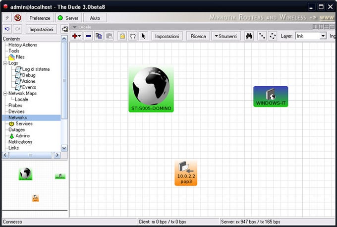The image size is (337, 227).
Task: Select History Actions in tree
Action: tap(23, 45)
